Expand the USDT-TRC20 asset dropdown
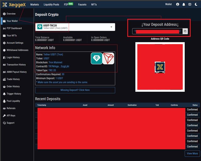 pyautogui.click(x=75, y=27)
